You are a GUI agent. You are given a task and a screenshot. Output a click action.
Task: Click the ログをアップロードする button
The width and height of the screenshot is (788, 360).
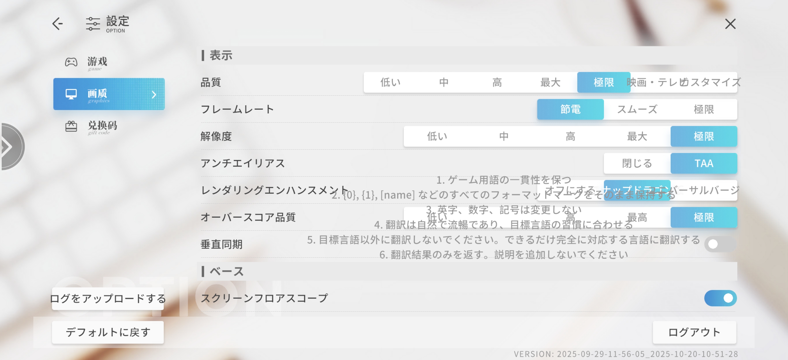coord(108,299)
